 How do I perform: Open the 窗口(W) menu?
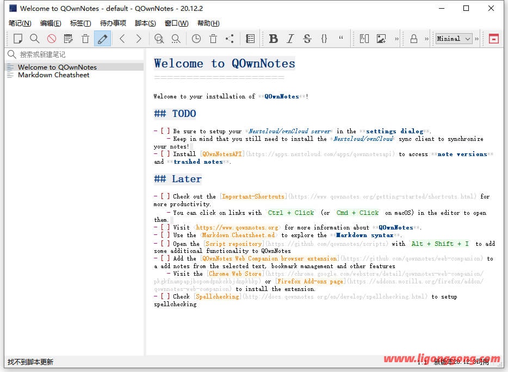tap(176, 23)
